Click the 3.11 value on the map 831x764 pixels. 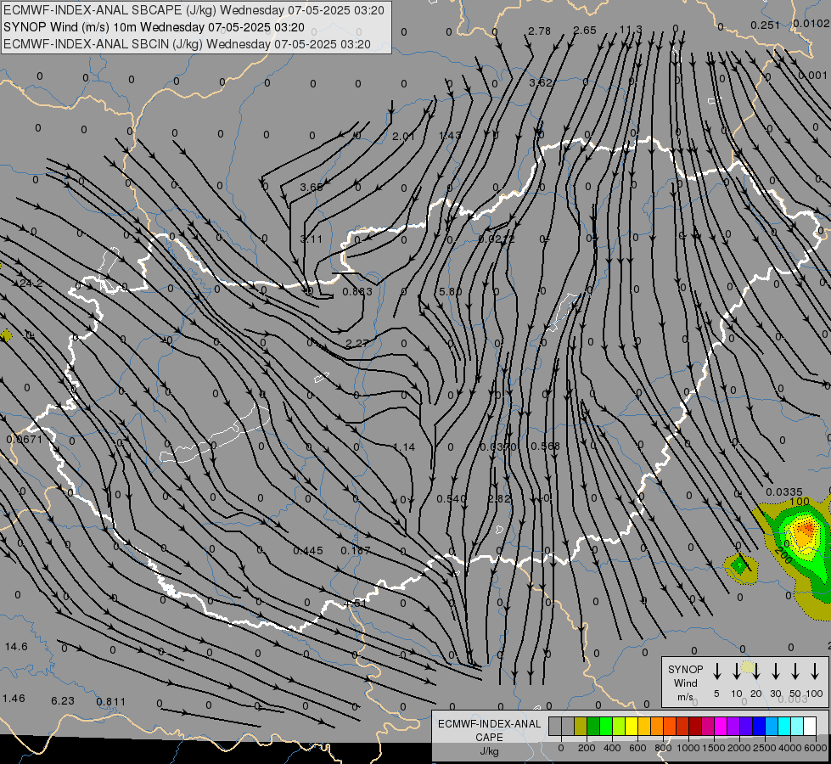312,239
